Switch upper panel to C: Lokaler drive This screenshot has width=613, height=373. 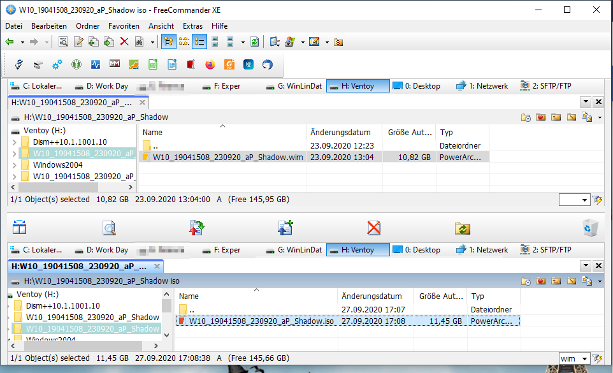36,86
